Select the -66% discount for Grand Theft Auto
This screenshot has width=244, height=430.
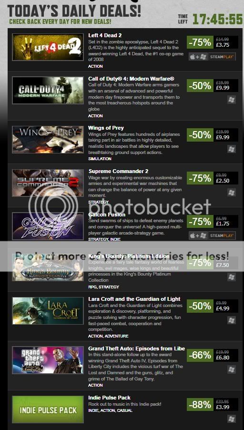coord(200,356)
